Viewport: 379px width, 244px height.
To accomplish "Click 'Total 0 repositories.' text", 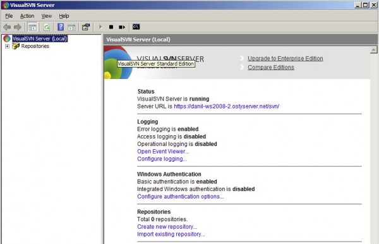I will 162,219.
